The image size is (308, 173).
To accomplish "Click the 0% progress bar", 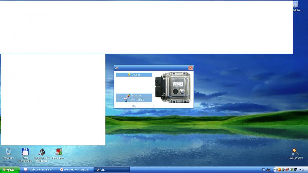I will click(134, 106).
